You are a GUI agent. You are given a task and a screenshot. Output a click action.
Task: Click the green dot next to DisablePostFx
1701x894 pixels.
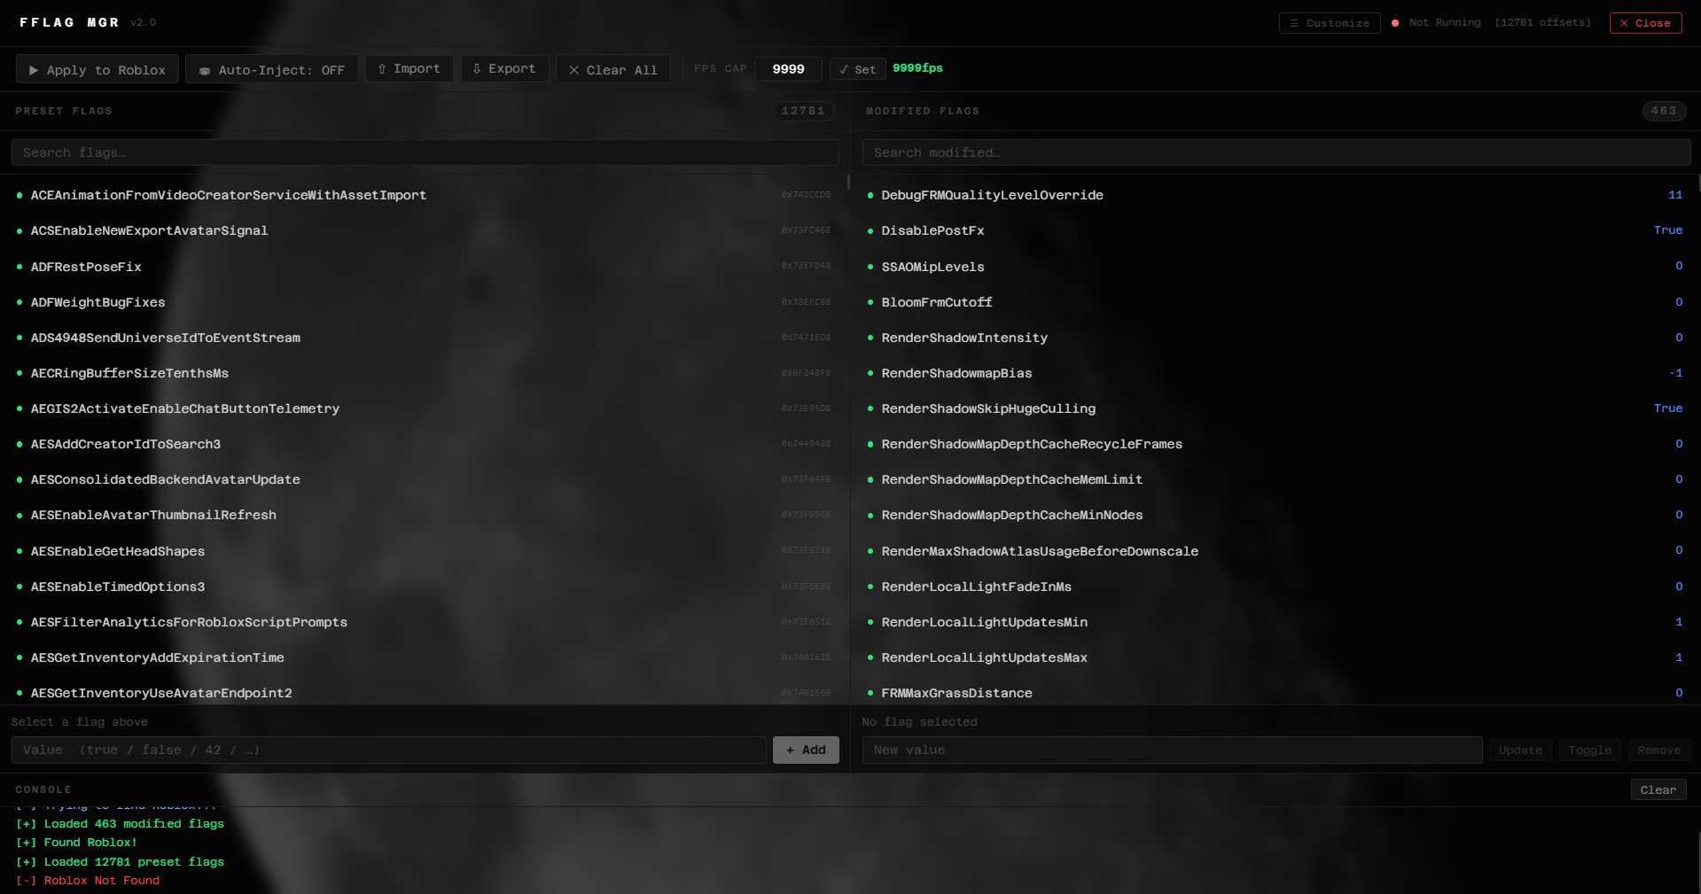[x=870, y=231]
